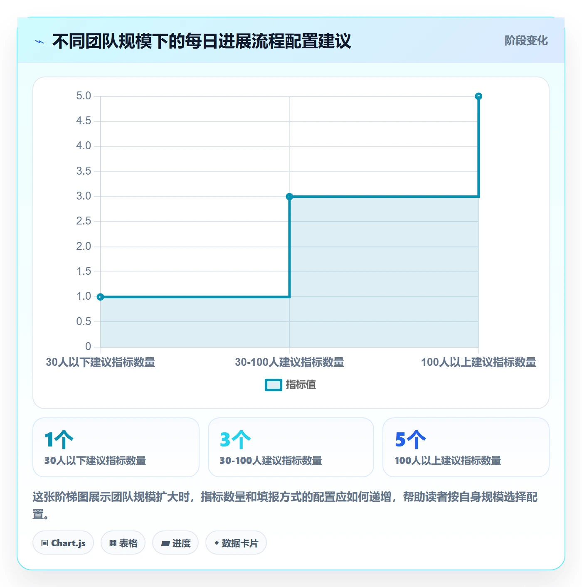Select the 1个 stat card
This screenshot has height=587, width=582.
116,447
